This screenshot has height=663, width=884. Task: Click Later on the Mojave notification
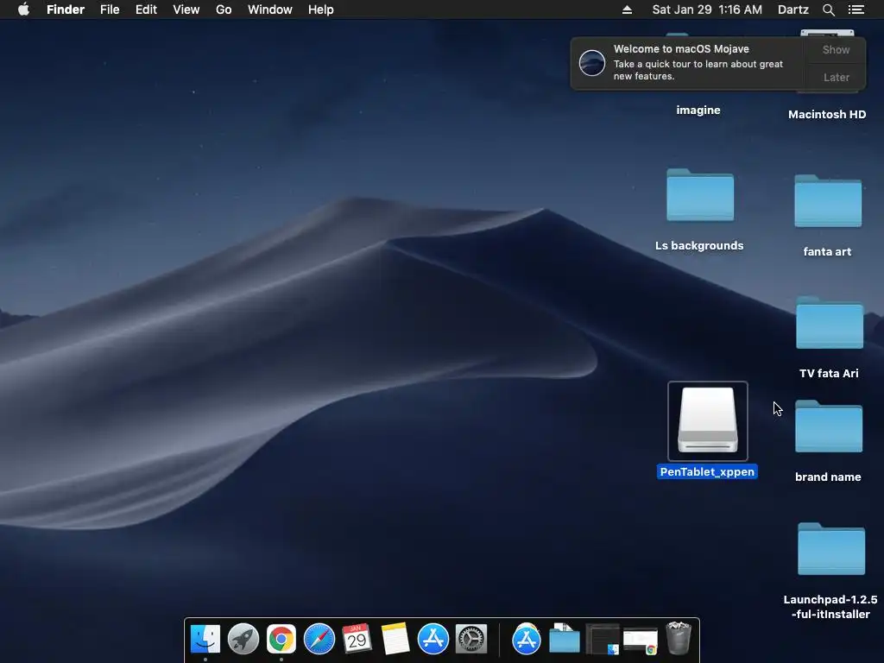(x=836, y=77)
